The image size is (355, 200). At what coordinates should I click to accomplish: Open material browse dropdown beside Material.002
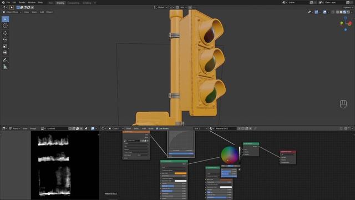point(212,128)
